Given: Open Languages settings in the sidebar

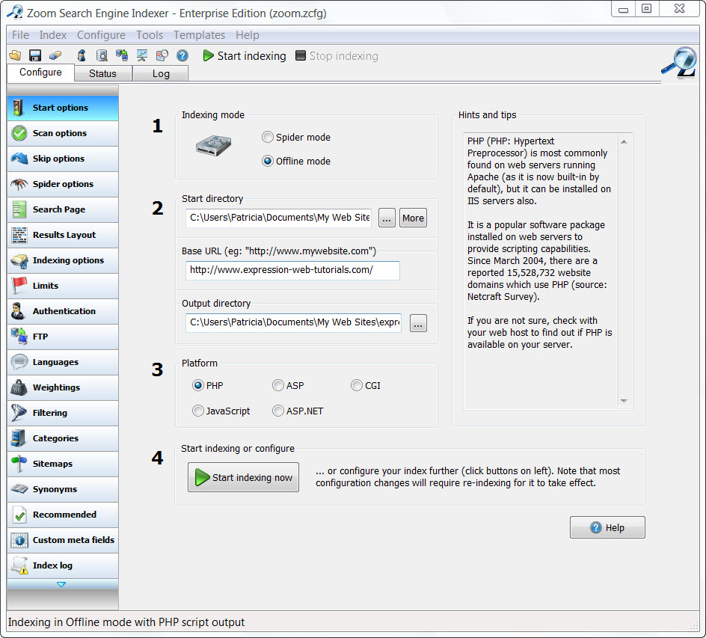Looking at the screenshot, I should (x=63, y=362).
